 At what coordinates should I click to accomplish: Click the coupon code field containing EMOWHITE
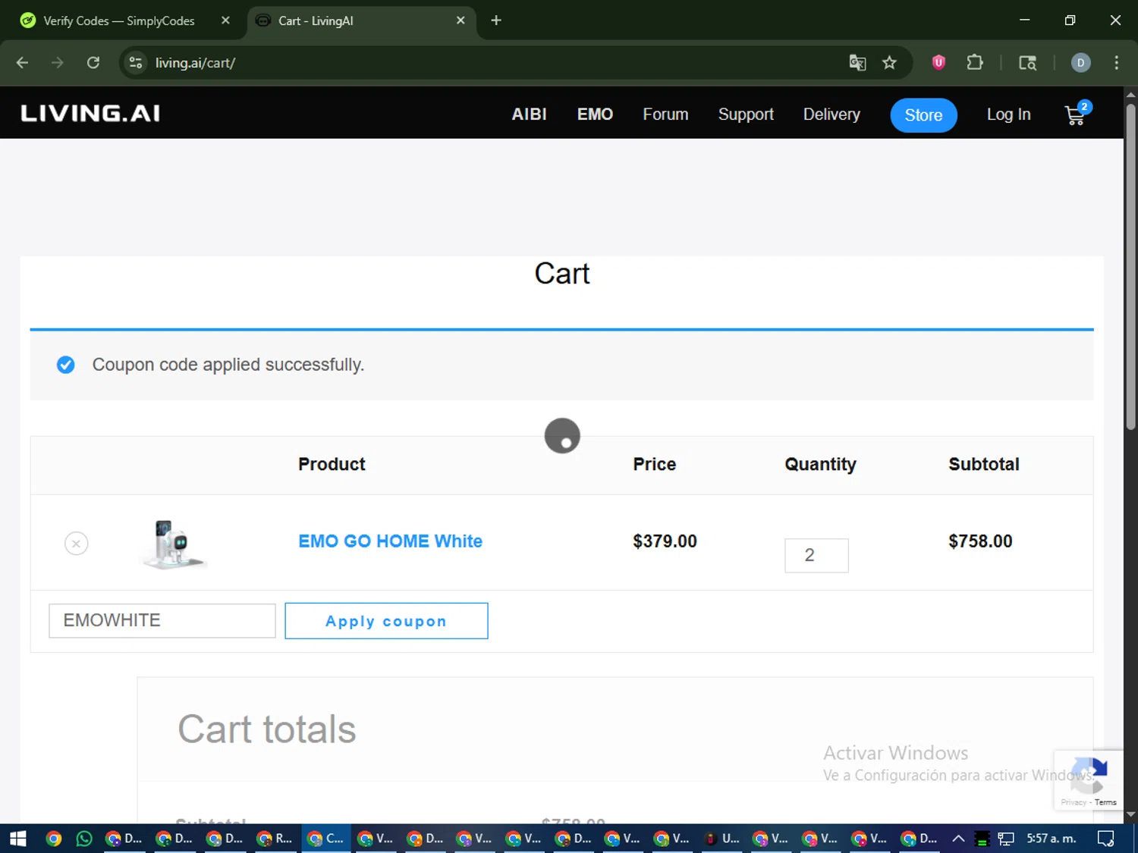click(x=162, y=621)
